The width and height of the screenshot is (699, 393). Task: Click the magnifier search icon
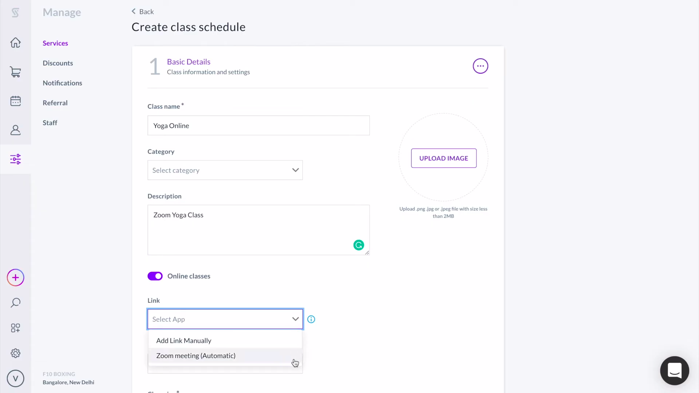pos(15,303)
